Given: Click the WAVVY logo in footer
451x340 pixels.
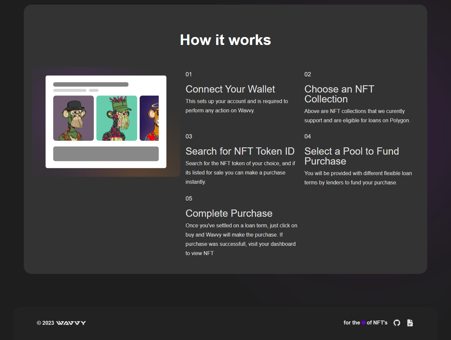Looking at the screenshot, I should pyautogui.click(x=71, y=323).
